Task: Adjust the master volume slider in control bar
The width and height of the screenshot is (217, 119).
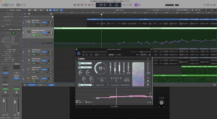Action: click(x=172, y=5)
